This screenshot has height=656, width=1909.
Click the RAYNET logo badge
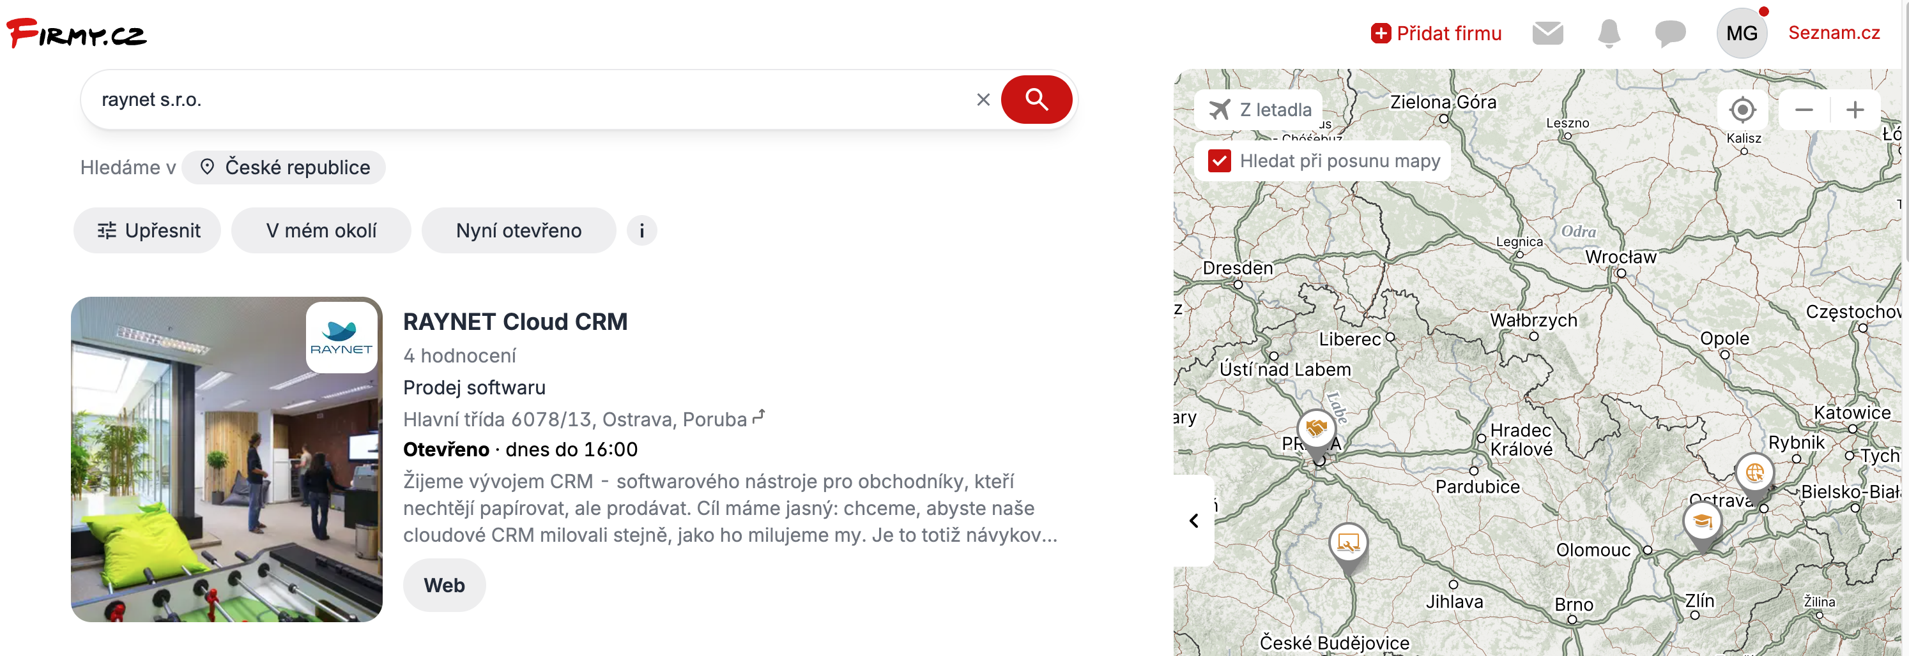[x=342, y=337]
